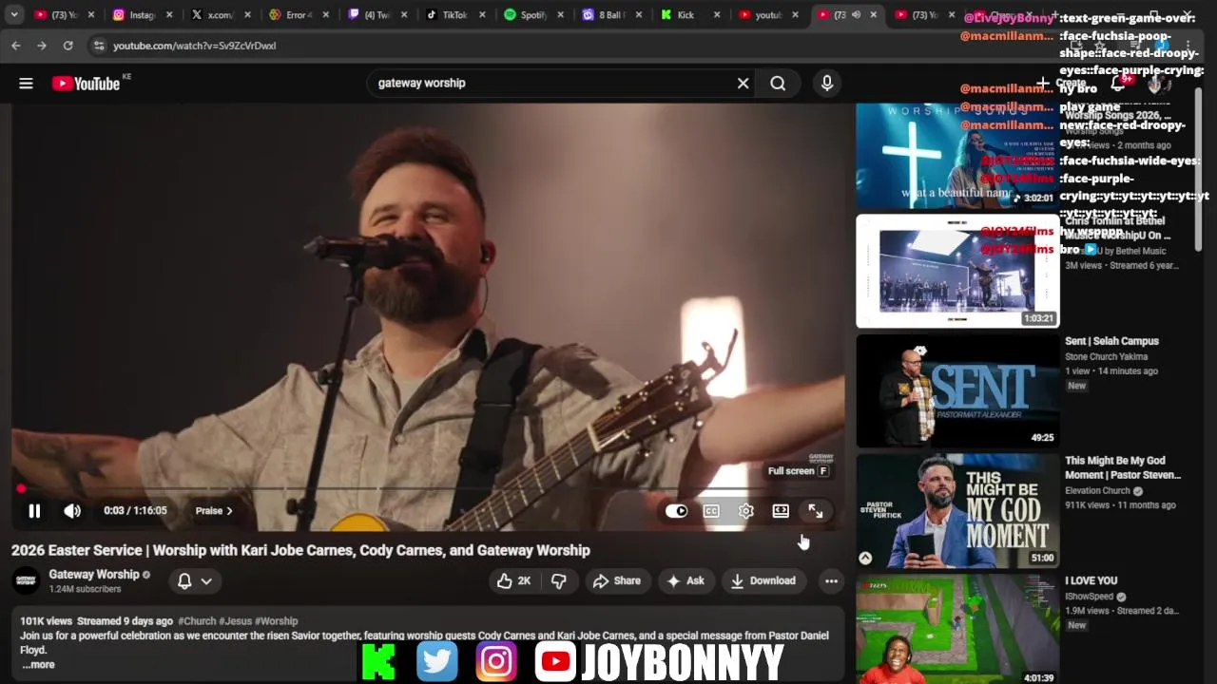Open Gateway Worship channel avatar

(x=27, y=580)
